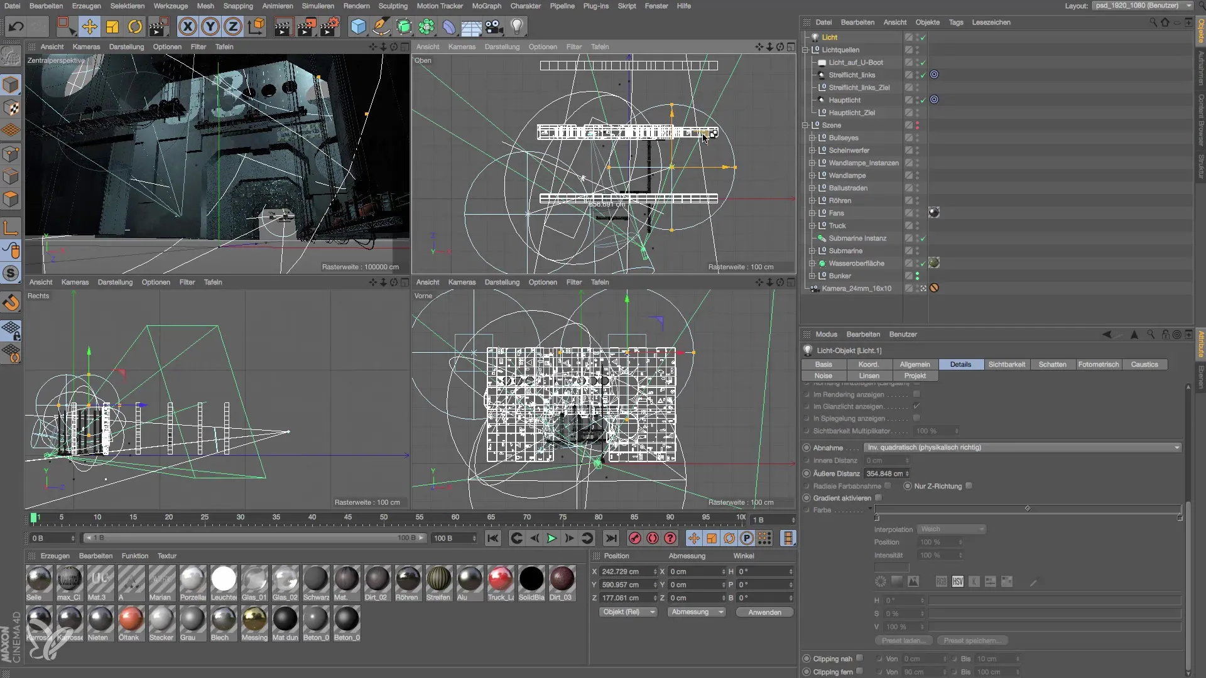Open the Objekt (Rel) dropdown
Viewport: 1206px width, 678px height.
pos(627,612)
